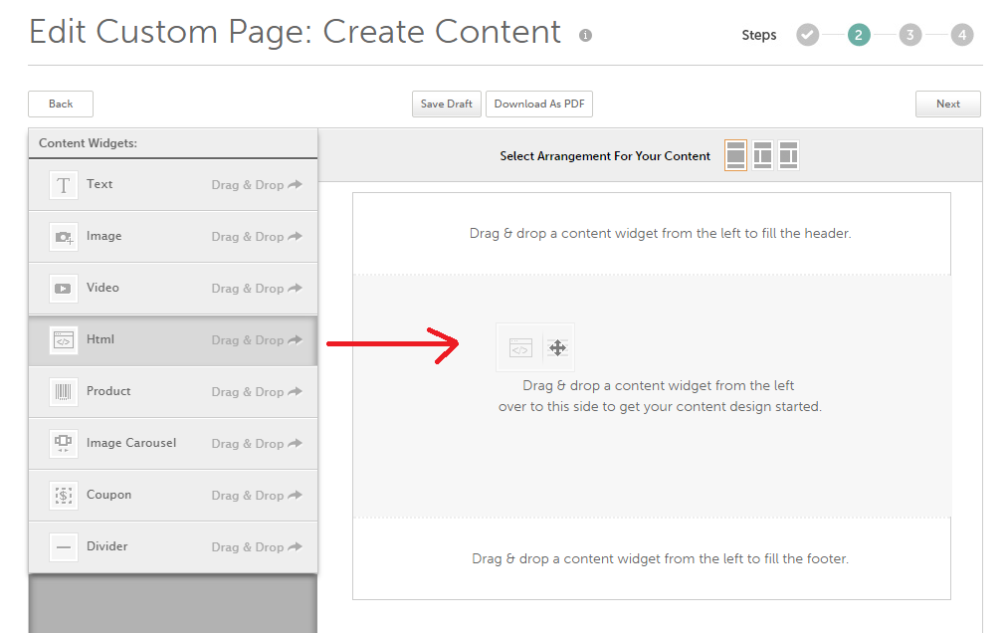
Task: Click the 'Image Carousel' widget label
Action: [131, 443]
